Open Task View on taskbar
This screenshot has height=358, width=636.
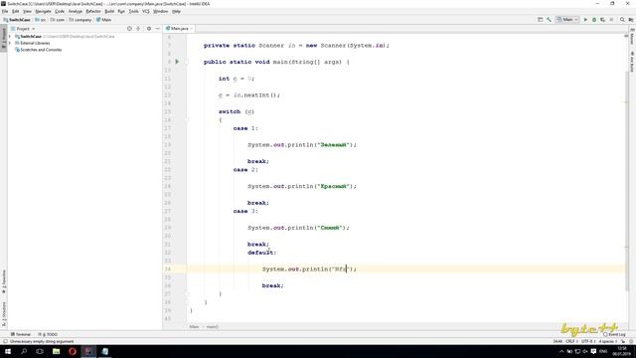[40, 351]
